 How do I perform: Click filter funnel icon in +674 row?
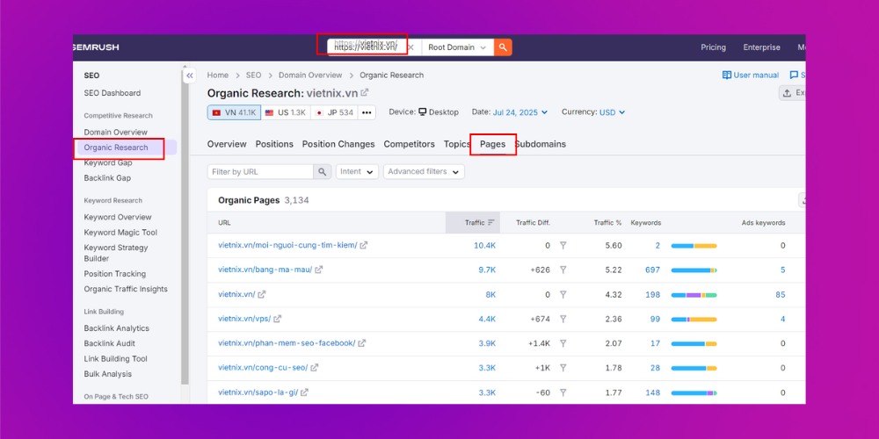[563, 320]
